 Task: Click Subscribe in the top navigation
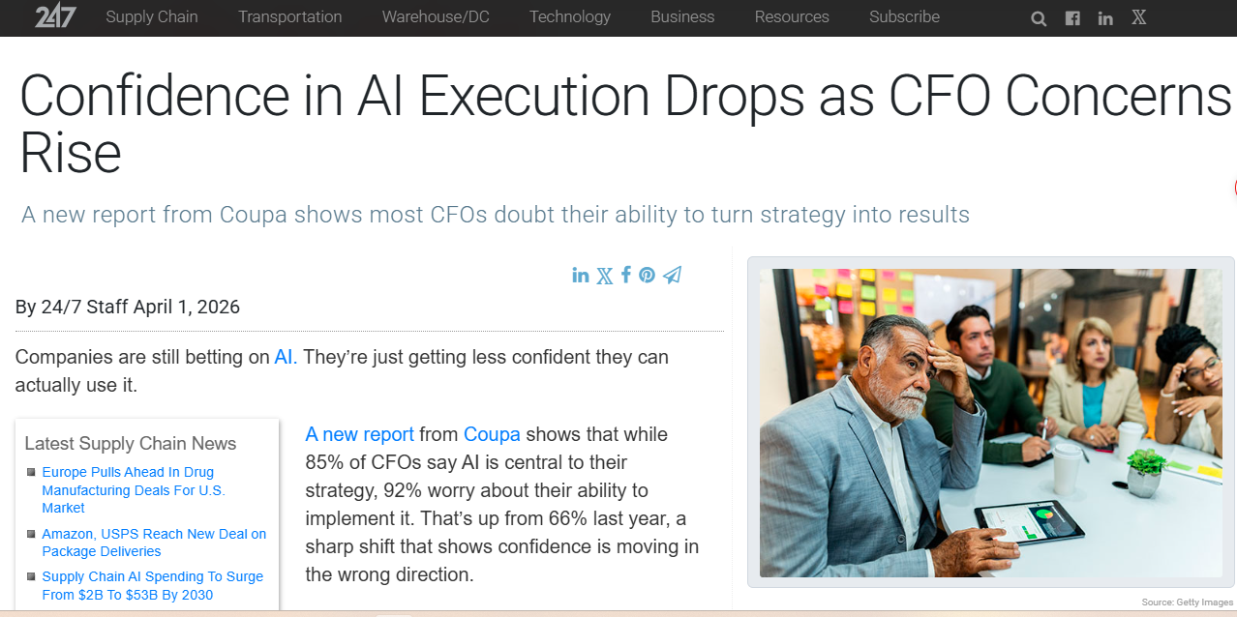point(904,16)
